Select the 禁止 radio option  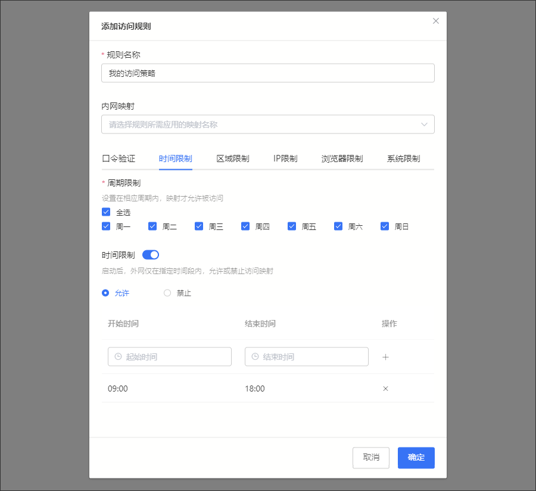coord(167,293)
